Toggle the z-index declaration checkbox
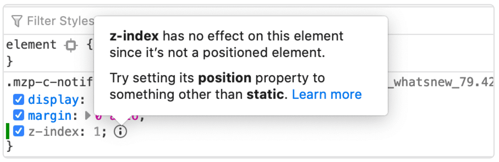 point(19,131)
